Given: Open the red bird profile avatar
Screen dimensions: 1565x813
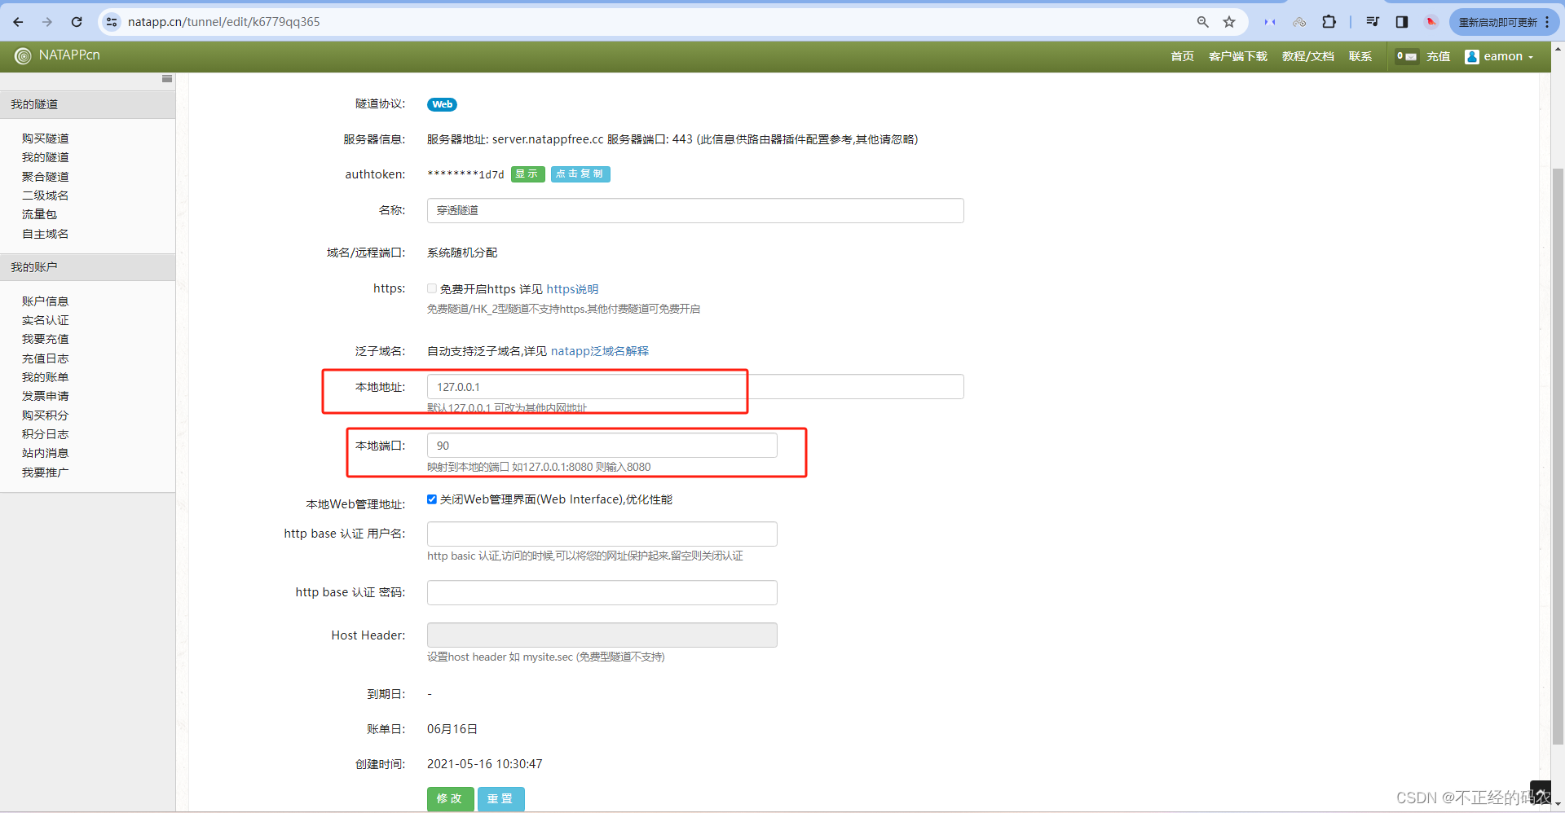Looking at the screenshot, I should click(1431, 22).
